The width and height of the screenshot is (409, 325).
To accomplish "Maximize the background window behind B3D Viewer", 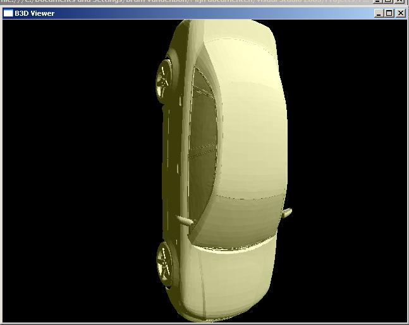I will (x=388, y=1).
